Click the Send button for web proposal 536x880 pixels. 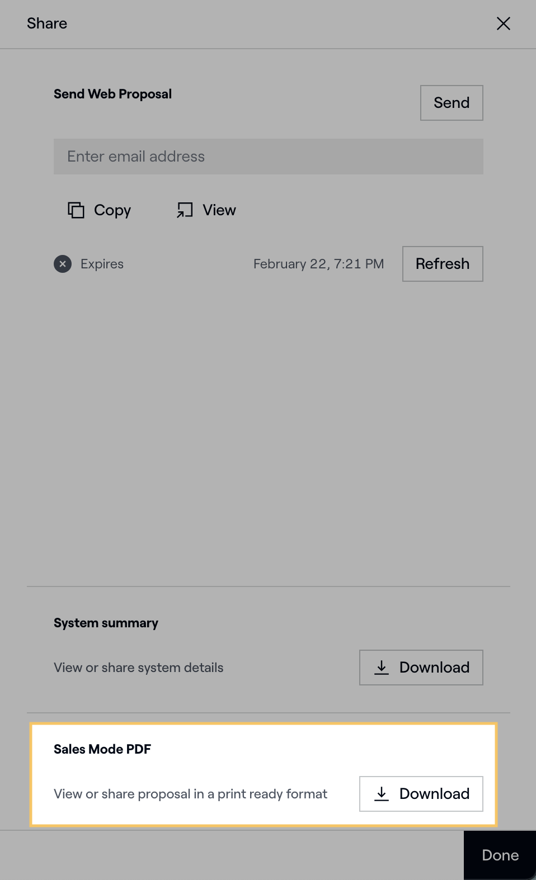coord(452,103)
